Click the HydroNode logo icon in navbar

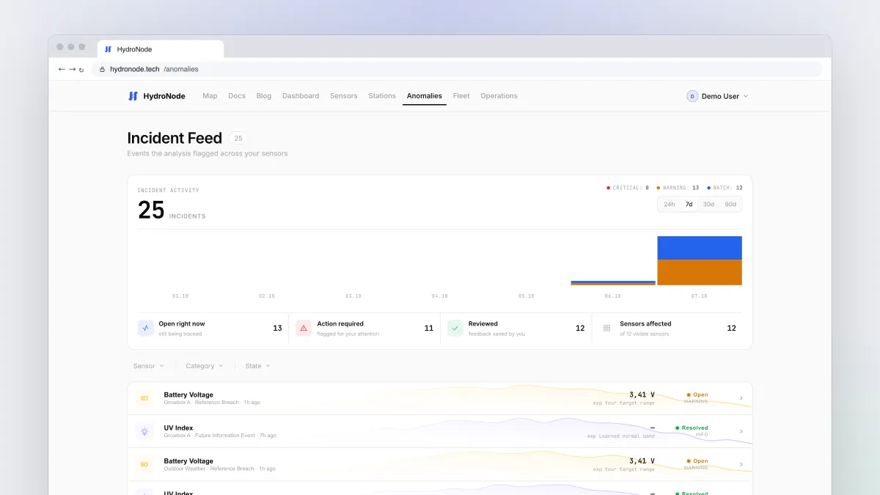tap(133, 96)
